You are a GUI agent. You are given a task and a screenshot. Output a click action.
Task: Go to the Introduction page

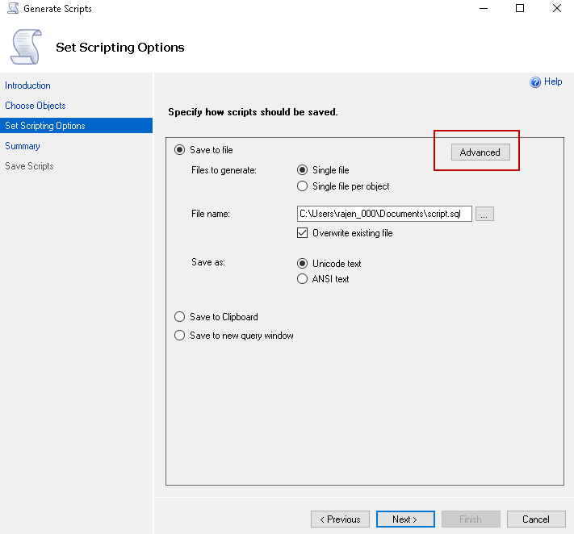pyautogui.click(x=27, y=86)
